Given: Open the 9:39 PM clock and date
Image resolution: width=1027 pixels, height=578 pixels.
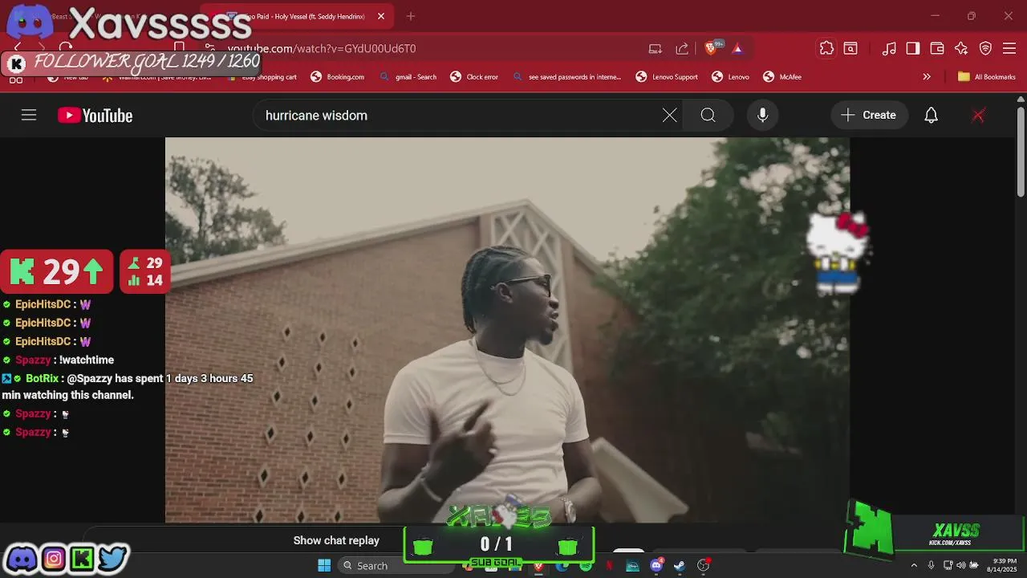Looking at the screenshot, I should pos(1004,565).
